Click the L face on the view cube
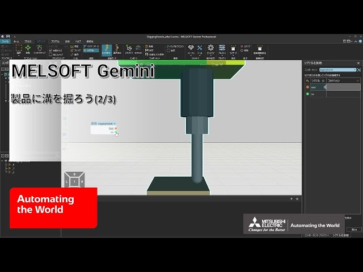The height and width of the screenshot is (272, 363). coord(67,182)
